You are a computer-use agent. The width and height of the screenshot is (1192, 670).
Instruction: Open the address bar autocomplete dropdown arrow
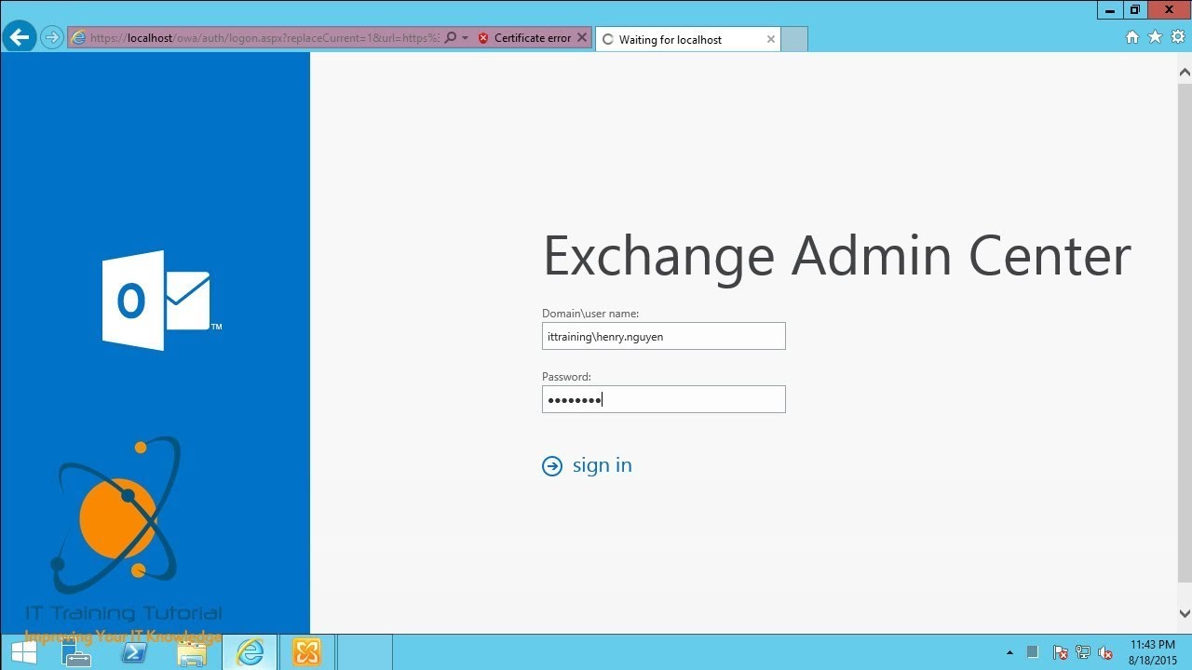tap(465, 38)
